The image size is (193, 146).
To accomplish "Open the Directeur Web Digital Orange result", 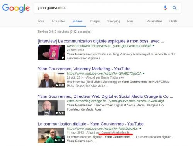I will coord(105,96).
